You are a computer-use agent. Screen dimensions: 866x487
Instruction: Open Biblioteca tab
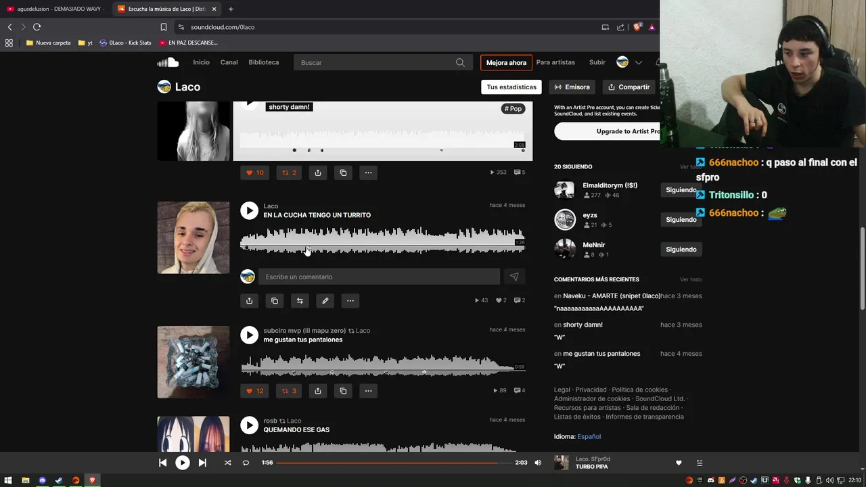(x=263, y=62)
